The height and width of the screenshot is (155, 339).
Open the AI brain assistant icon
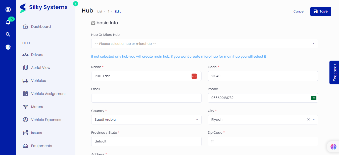pyautogui.click(x=333, y=147)
